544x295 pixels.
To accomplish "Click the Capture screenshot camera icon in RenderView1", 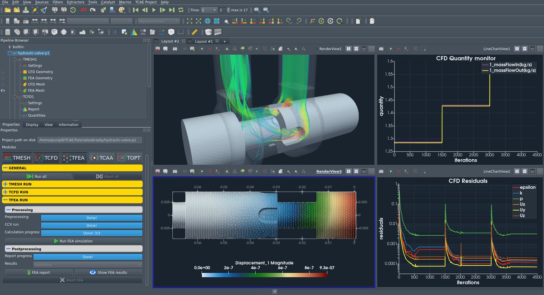I will [175, 48].
